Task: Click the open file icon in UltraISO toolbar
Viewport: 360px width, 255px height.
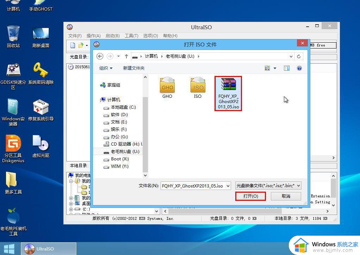Action: tap(81, 45)
